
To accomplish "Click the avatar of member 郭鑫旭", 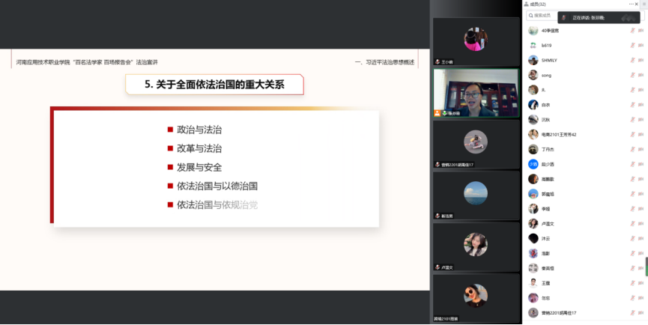I will point(533,194).
